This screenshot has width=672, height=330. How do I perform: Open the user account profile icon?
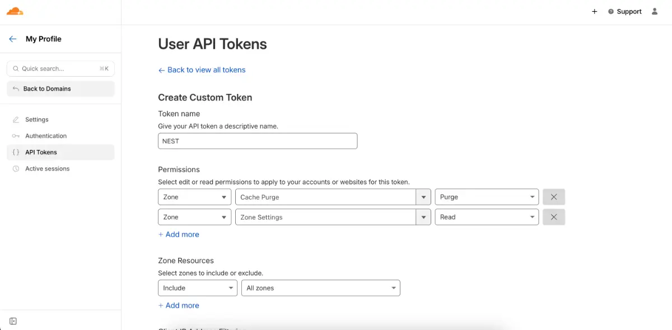pos(655,11)
